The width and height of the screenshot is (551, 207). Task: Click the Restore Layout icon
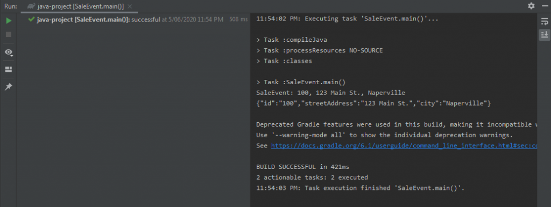pyautogui.click(x=9, y=69)
